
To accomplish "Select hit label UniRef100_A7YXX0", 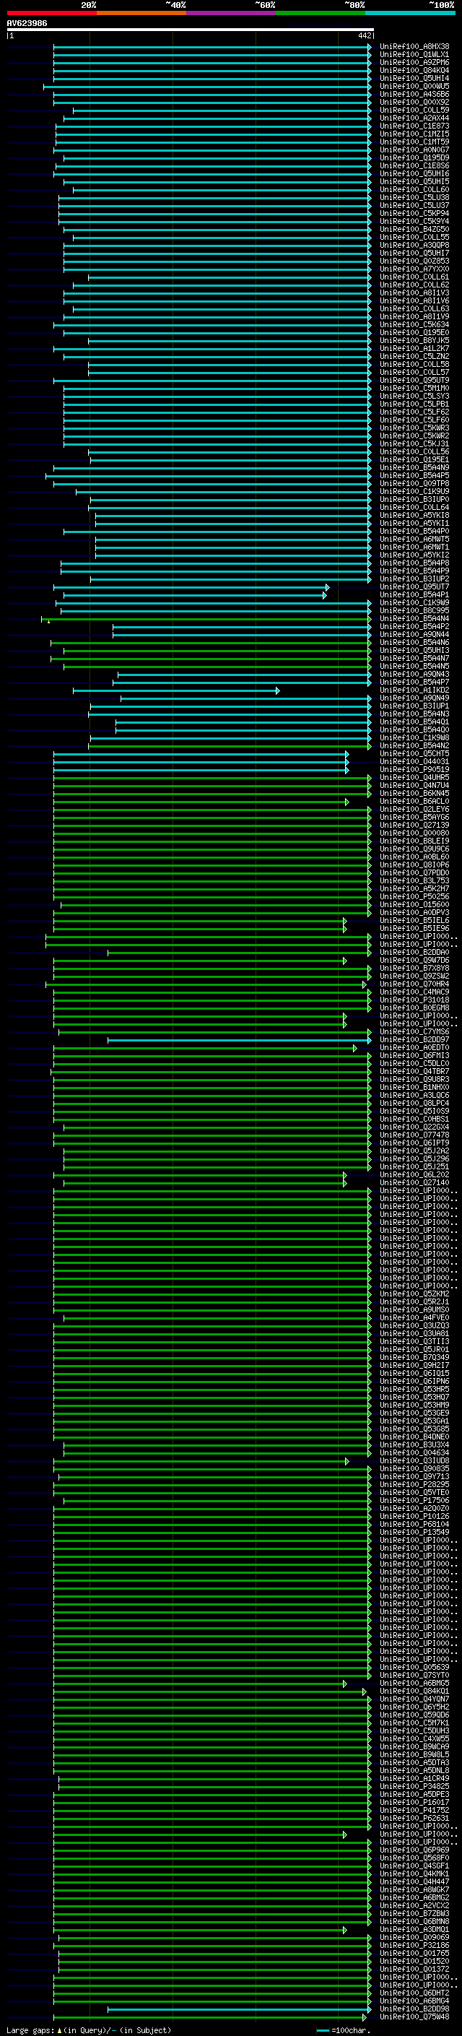I will pyautogui.click(x=414, y=269).
